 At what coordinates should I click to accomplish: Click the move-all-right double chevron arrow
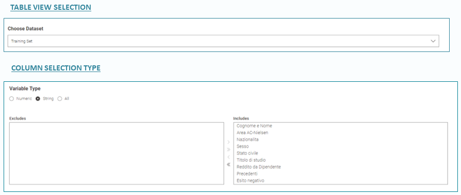point(228,150)
